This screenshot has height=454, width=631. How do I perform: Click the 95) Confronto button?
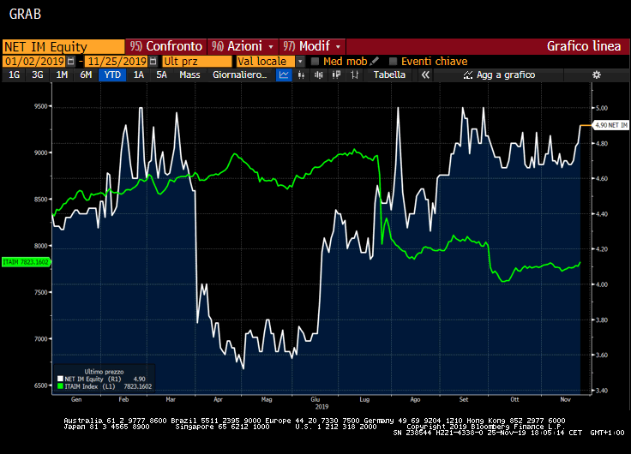165,46
